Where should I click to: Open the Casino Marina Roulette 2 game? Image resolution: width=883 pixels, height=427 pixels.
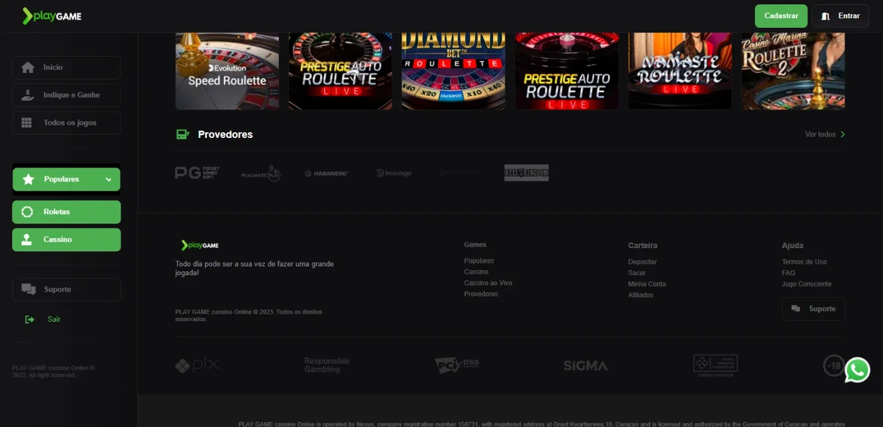[x=793, y=71]
